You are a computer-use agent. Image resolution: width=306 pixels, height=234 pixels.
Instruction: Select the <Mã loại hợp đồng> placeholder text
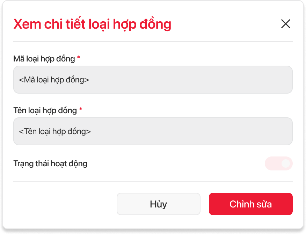point(54,80)
